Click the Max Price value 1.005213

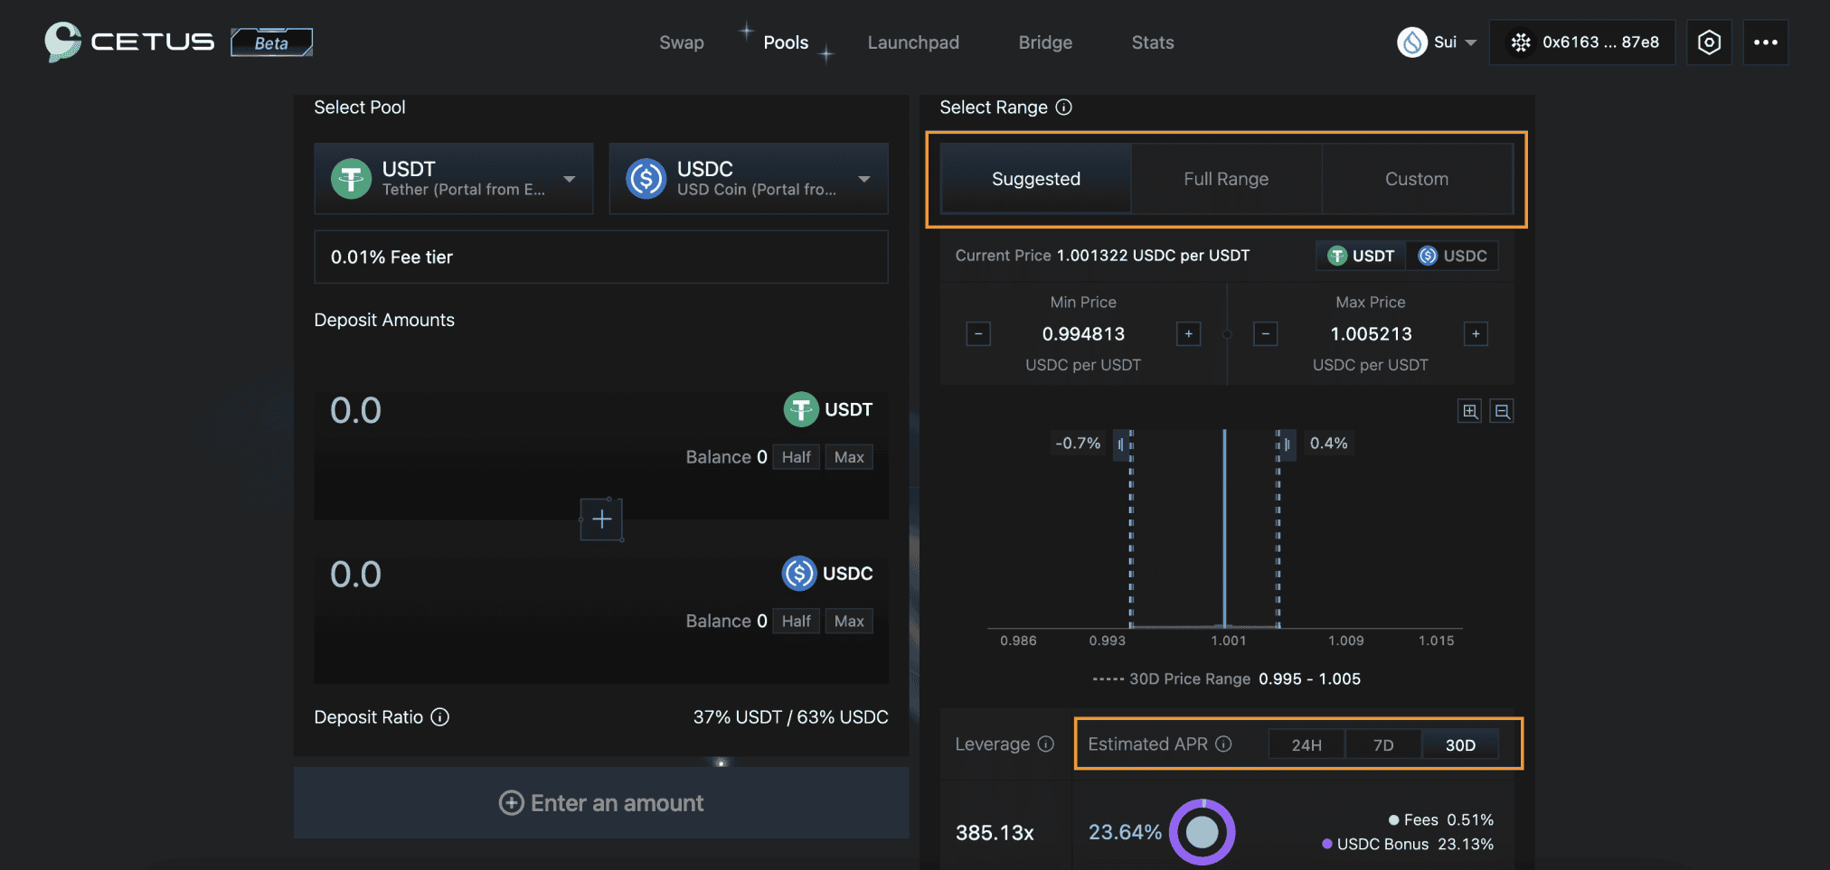pyautogui.click(x=1371, y=334)
